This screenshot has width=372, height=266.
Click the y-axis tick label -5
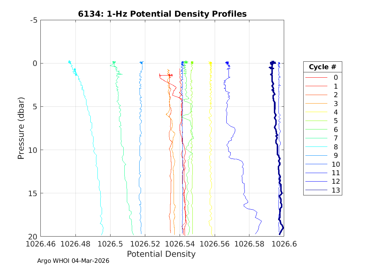pos(34,20)
